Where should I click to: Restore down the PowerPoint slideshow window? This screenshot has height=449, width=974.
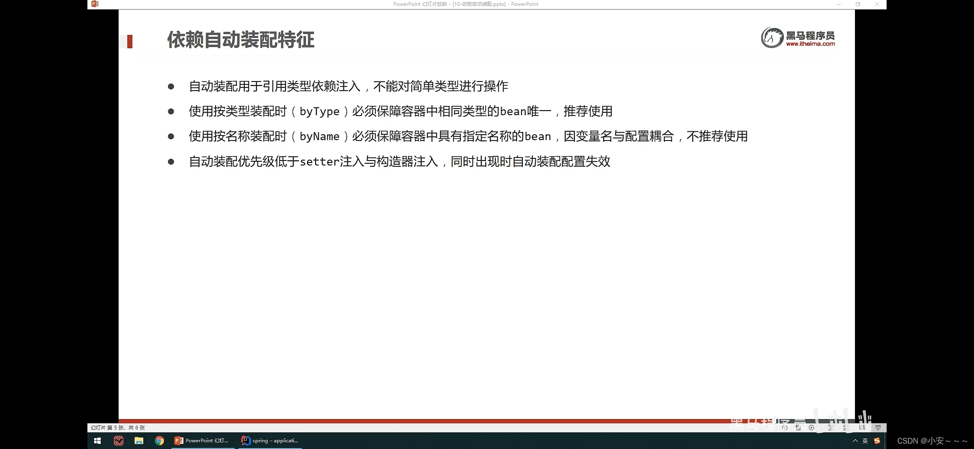coord(858,4)
